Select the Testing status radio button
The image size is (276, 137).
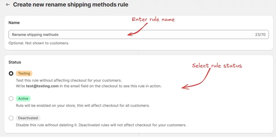(x=11, y=73)
